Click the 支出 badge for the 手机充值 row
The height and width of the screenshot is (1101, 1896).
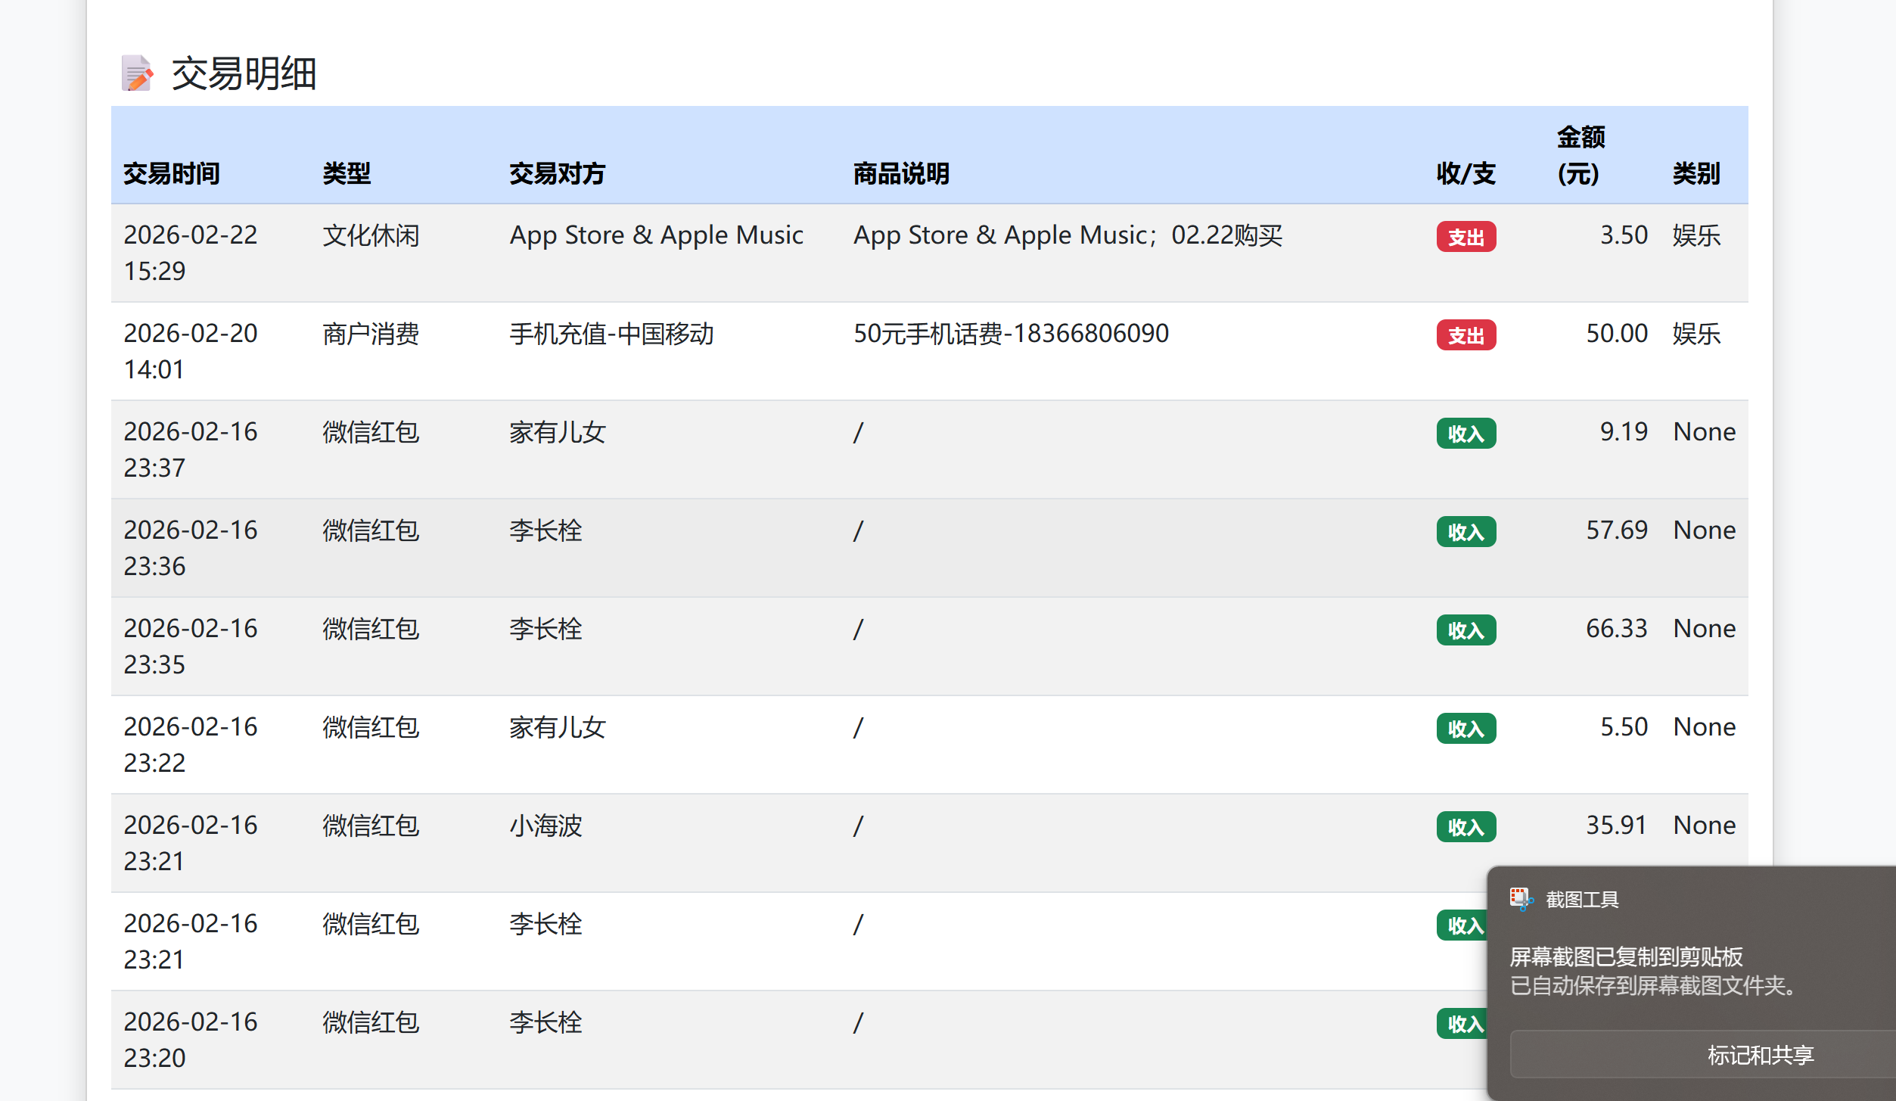click(x=1466, y=335)
